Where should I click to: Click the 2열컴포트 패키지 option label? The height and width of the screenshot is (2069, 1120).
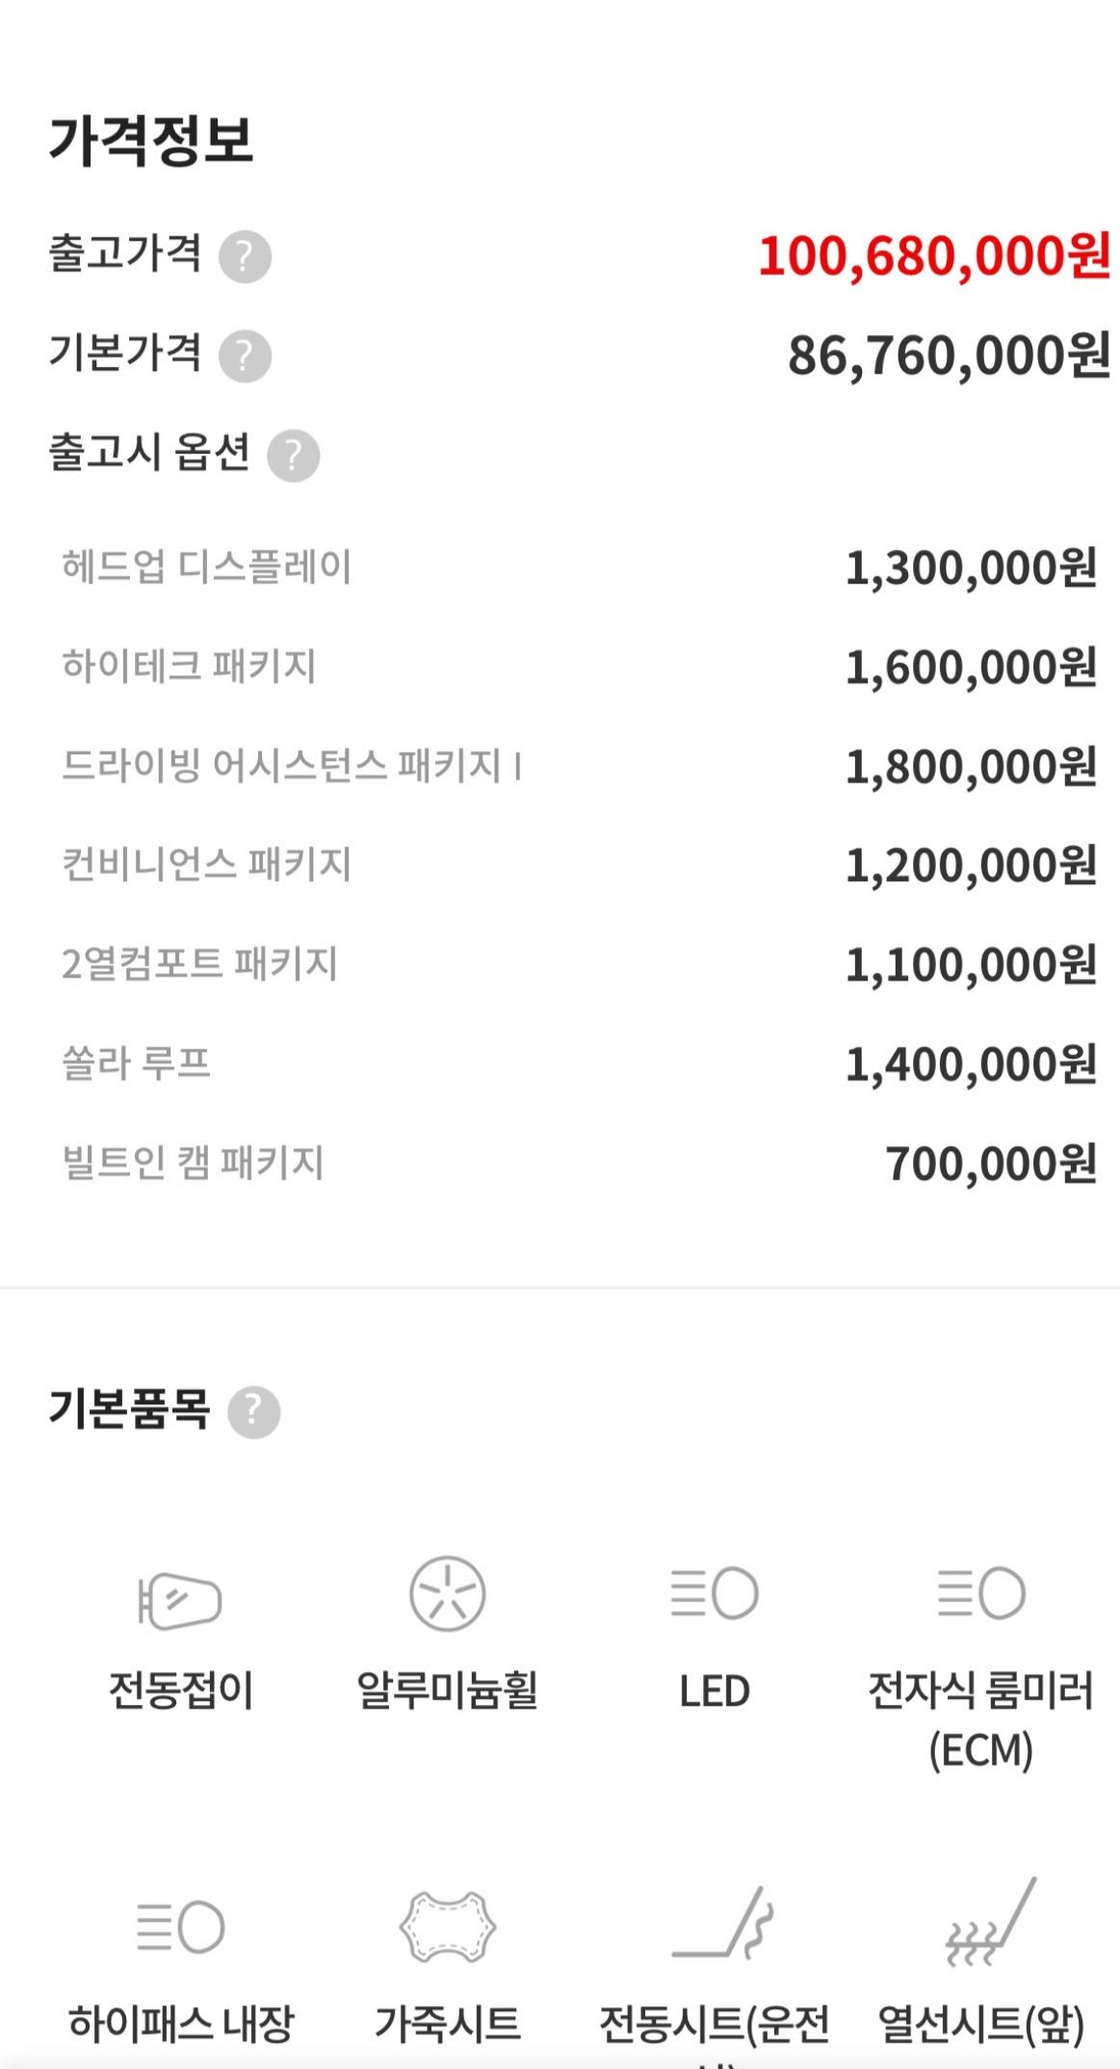tap(199, 963)
